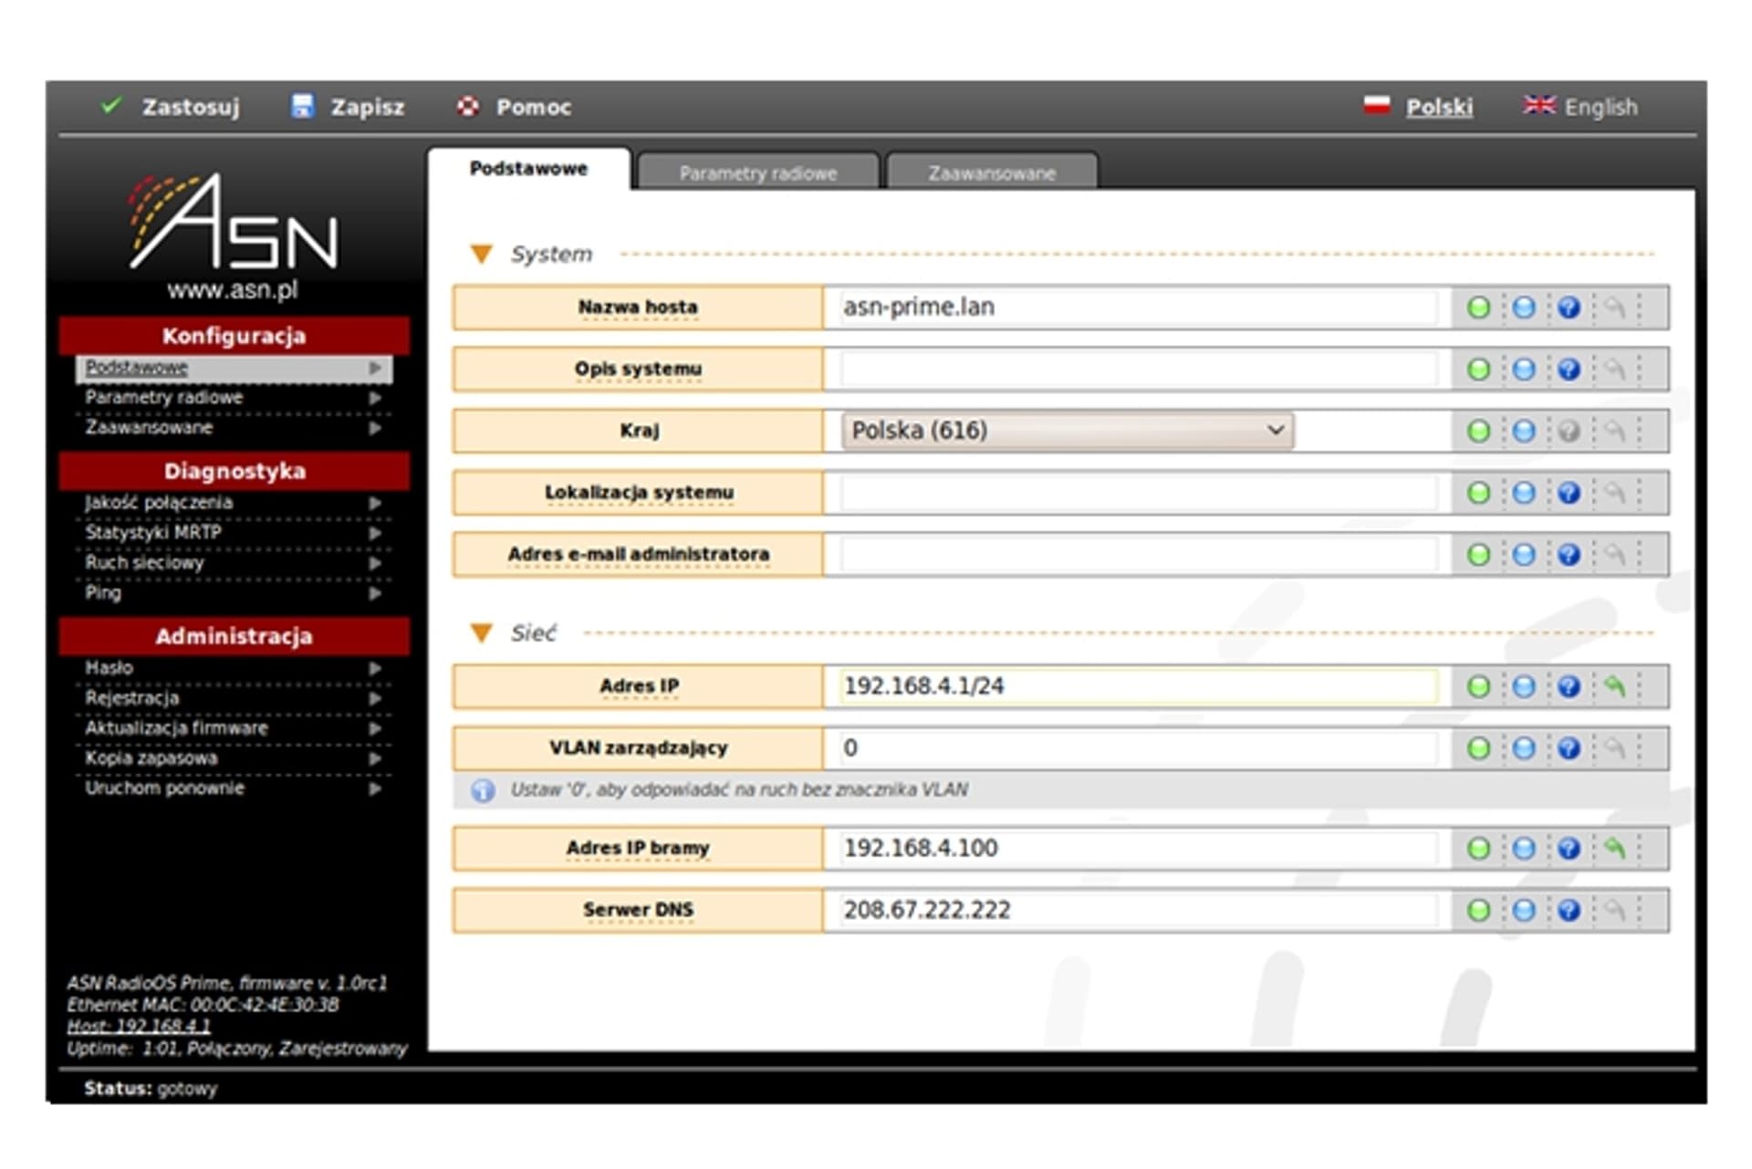This screenshot has height=1169, width=1752.
Task: Collapse the System section triangle
Action: (x=481, y=254)
